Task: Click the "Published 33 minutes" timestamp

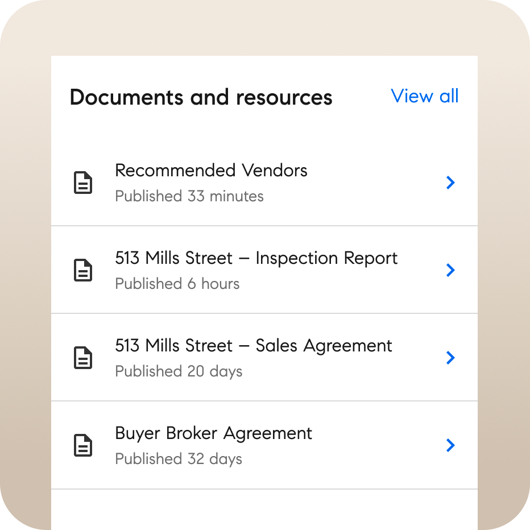Action: click(x=189, y=197)
